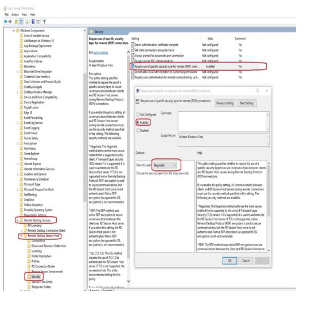Click the Export List toolbar icon
319x311 pixels.
pyautogui.click(x=27, y=22)
